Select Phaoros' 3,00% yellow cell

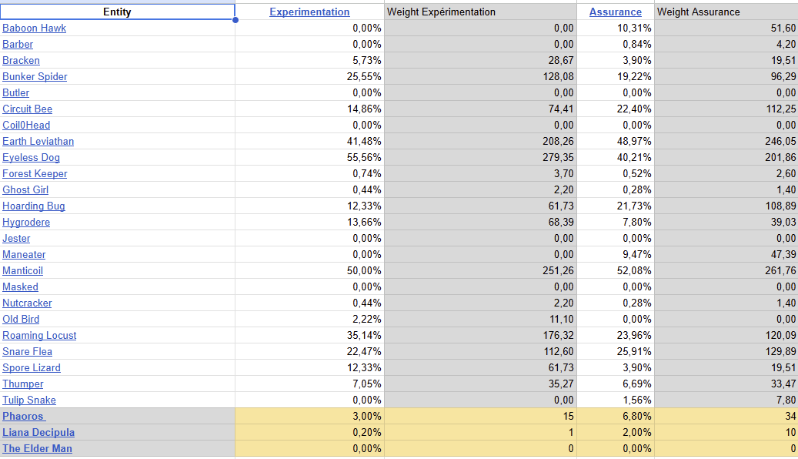point(309,416)
